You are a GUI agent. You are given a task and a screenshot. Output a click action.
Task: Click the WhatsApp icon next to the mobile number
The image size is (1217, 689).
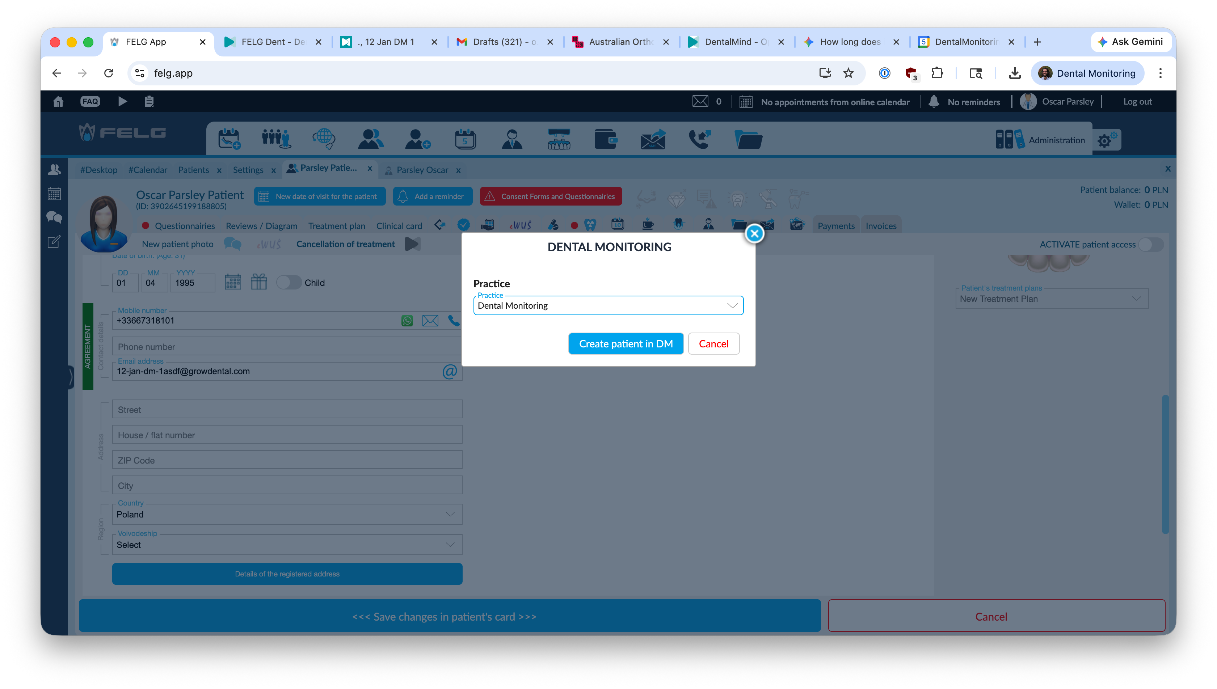pyautogui.click(x=407, y=320)
